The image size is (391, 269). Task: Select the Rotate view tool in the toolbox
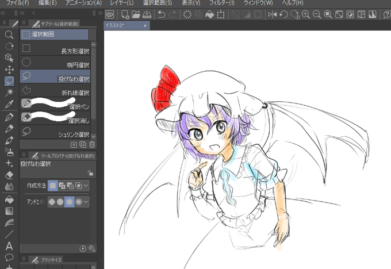pos(9,47)
